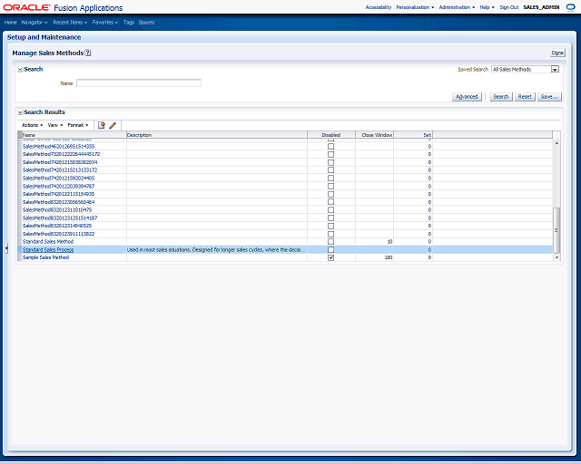Image resolution: width=581 pixels, height=464 pixels.
Task: Collapse the Search Results section
Action: click(20, 112)
